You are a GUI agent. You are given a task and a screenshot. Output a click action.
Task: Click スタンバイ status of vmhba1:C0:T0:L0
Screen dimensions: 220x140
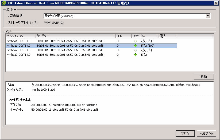tap(146, 41)
